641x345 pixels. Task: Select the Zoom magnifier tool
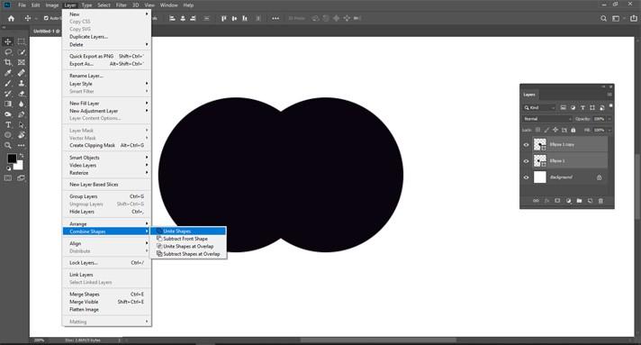(8, 145)
